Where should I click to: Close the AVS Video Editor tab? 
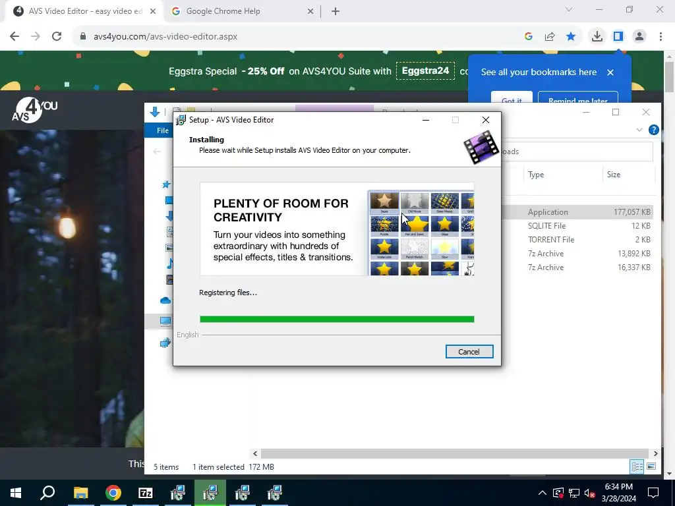(153, 12)
